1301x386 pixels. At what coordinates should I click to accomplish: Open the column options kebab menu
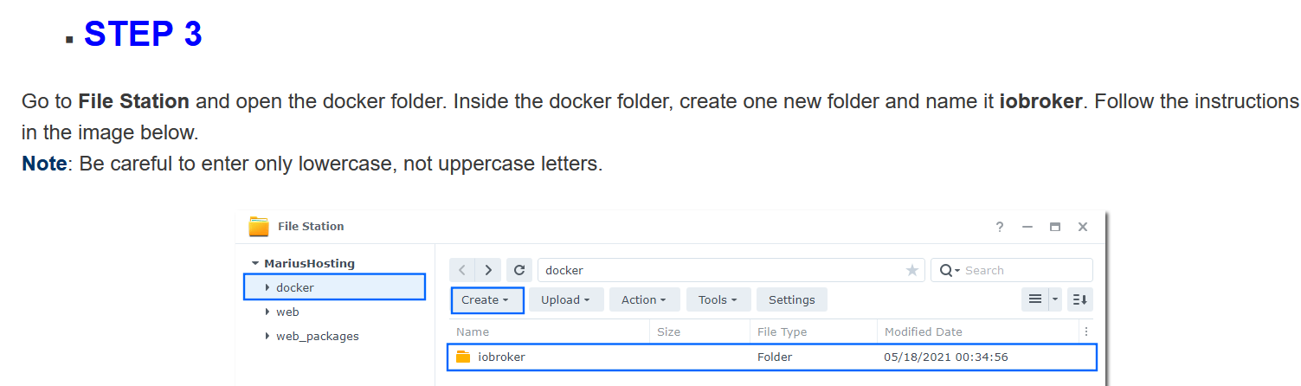click(x=1086, y=331)
